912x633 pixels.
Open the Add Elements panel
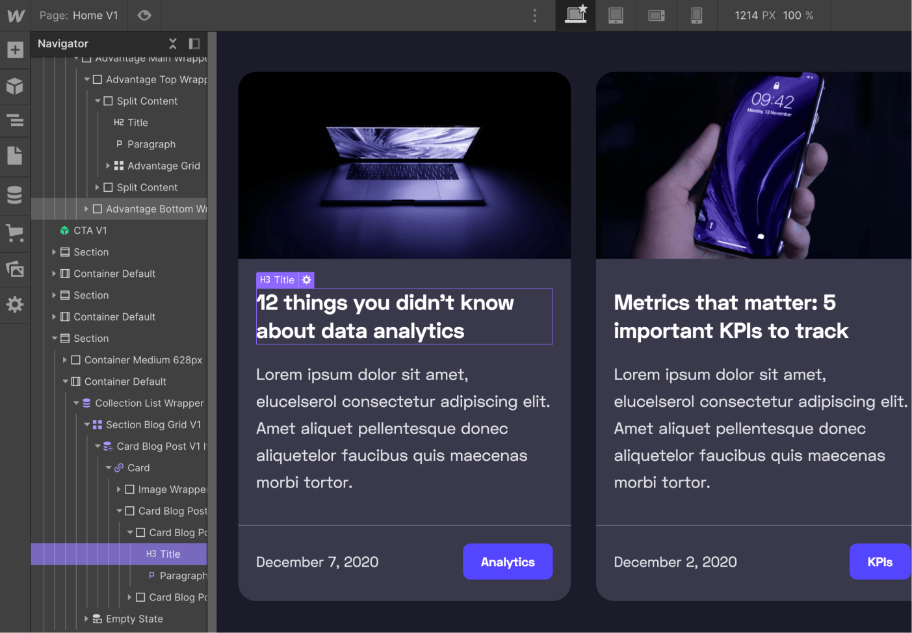[15, 49]
